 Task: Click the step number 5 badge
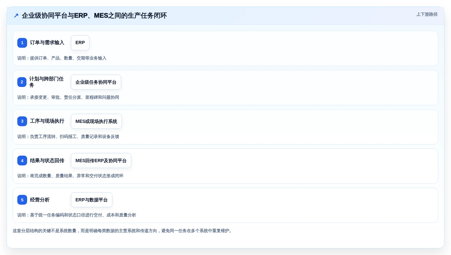click(x=22, y=200)
